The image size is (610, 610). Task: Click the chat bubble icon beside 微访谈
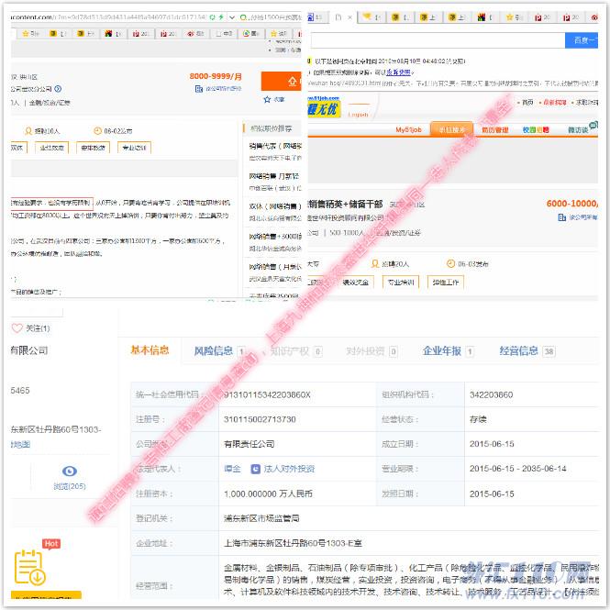pos(593,125)
